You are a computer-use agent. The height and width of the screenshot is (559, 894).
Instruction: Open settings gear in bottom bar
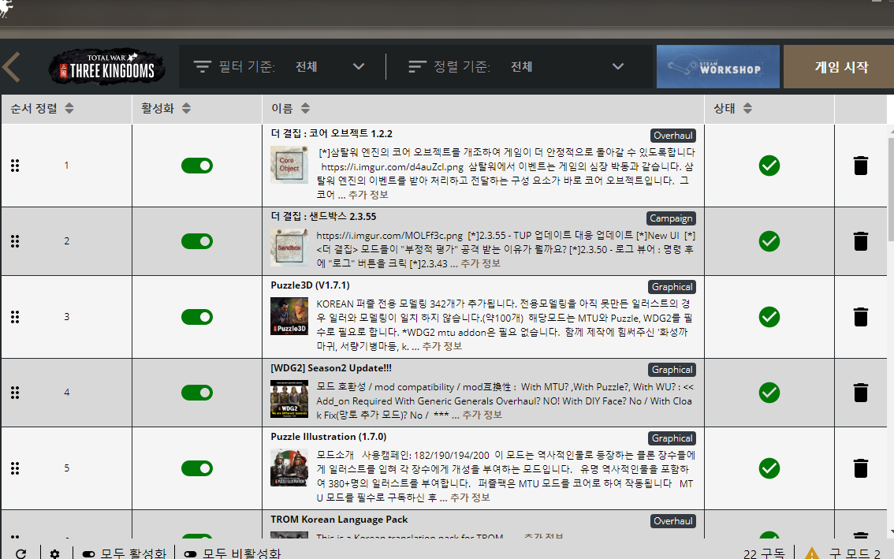[x=54, y=553]
